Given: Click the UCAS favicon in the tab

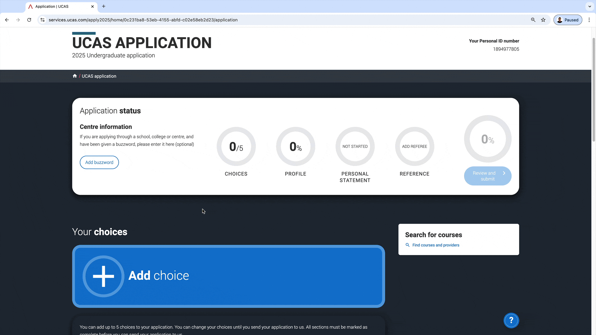Looking at the screenshot, I should (30, 7).
